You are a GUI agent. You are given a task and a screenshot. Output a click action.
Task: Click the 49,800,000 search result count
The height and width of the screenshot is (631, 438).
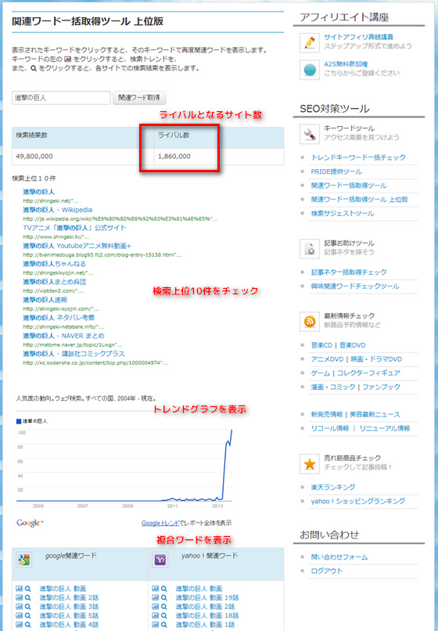tap(34, 157)
